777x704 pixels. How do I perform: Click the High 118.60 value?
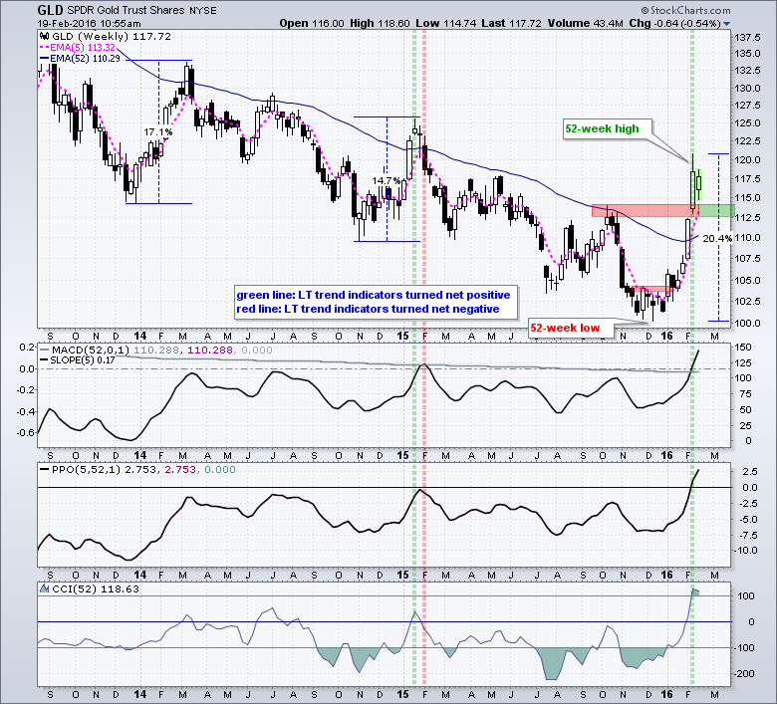coord(381,23)
